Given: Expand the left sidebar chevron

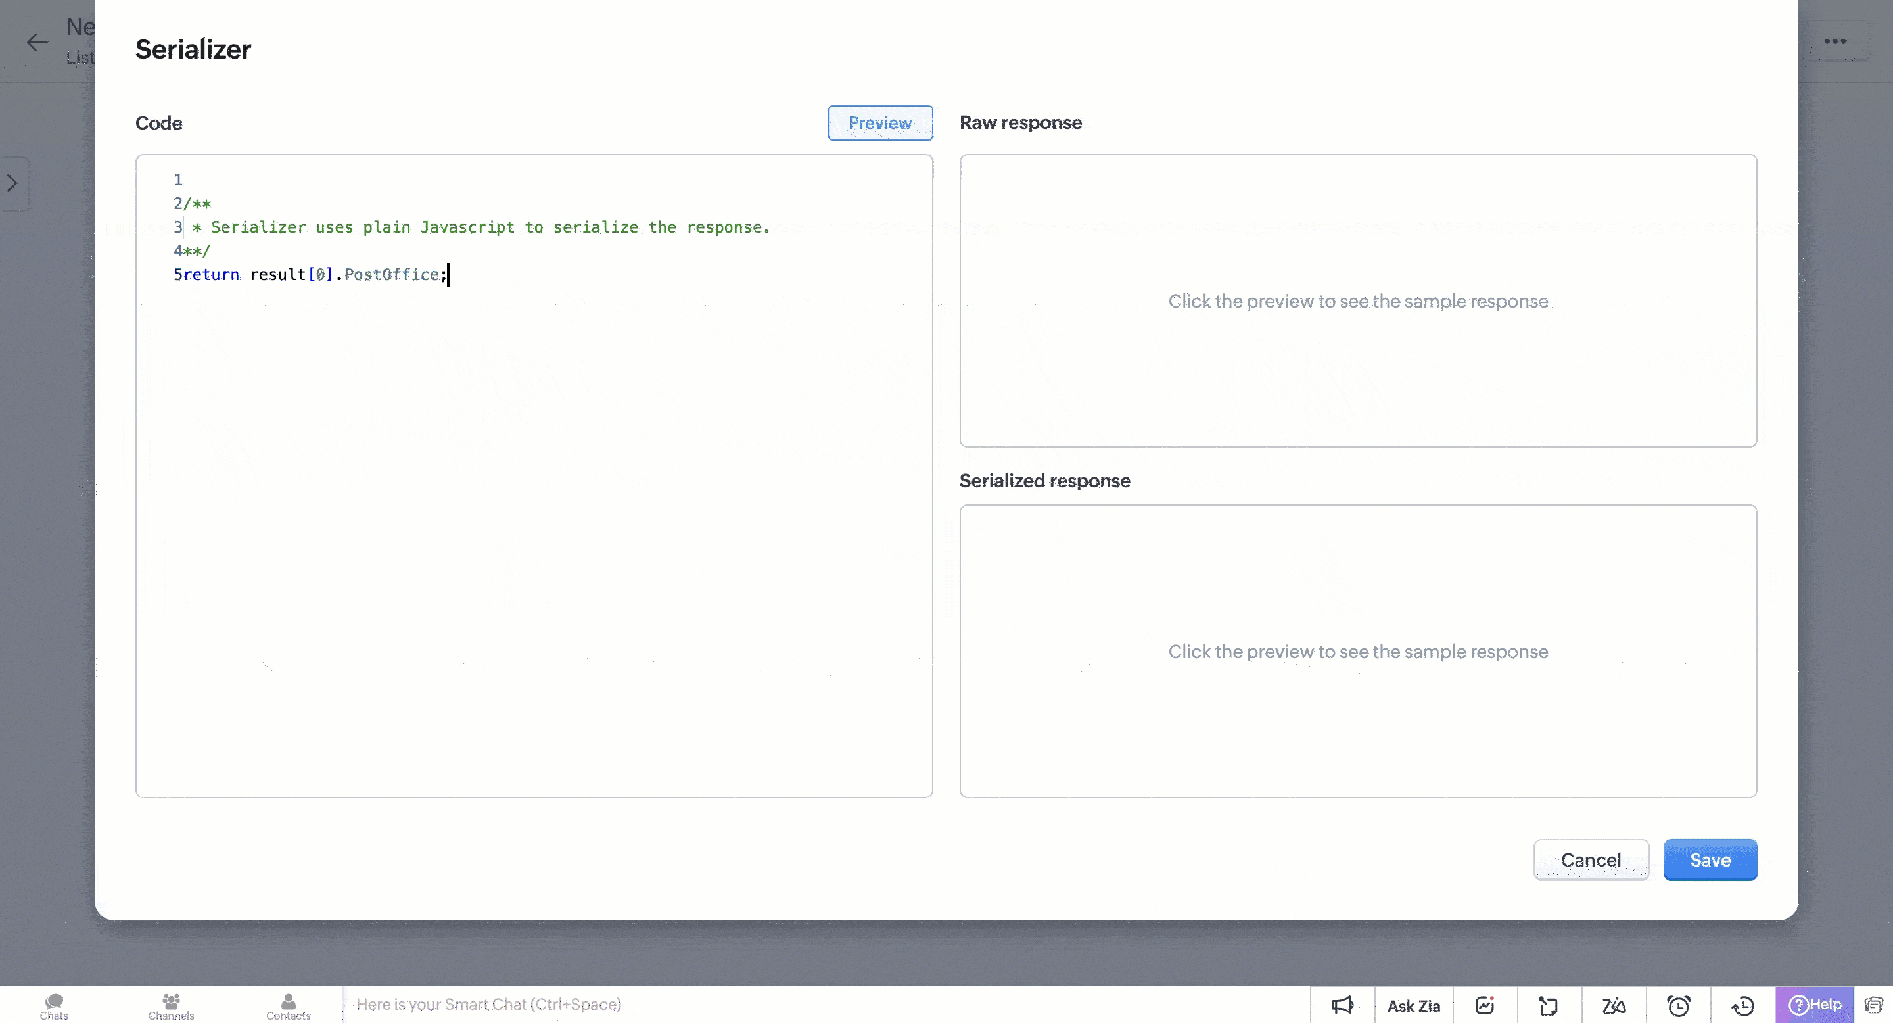Looking at the screenshot, I should [12, 183].
